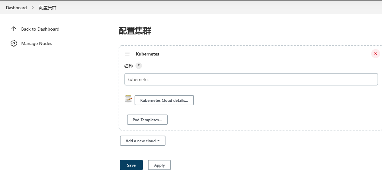Open Kubernetes Cloud details
Image resolution: width=382 pixels, height=186 pixels.
[164, 100]
